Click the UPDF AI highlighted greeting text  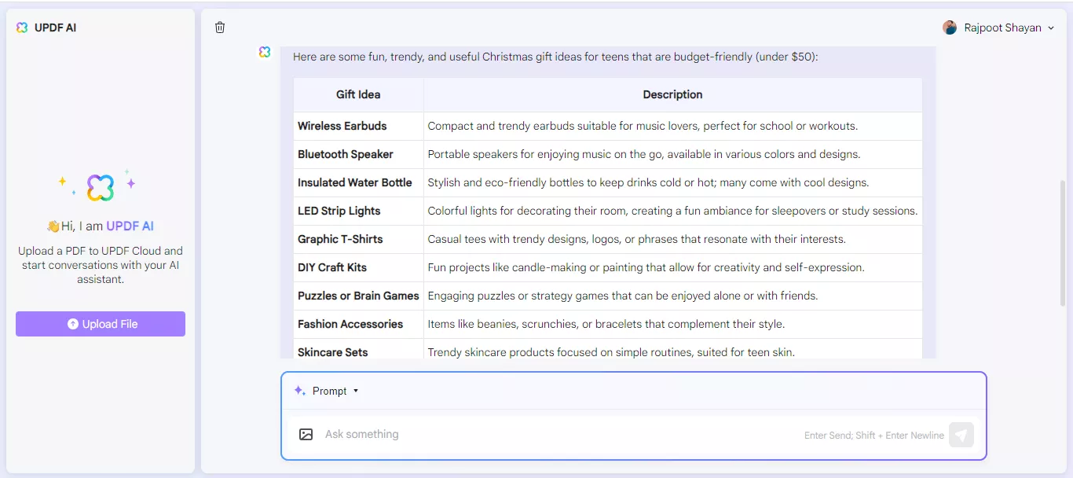[x=130, y=226]
